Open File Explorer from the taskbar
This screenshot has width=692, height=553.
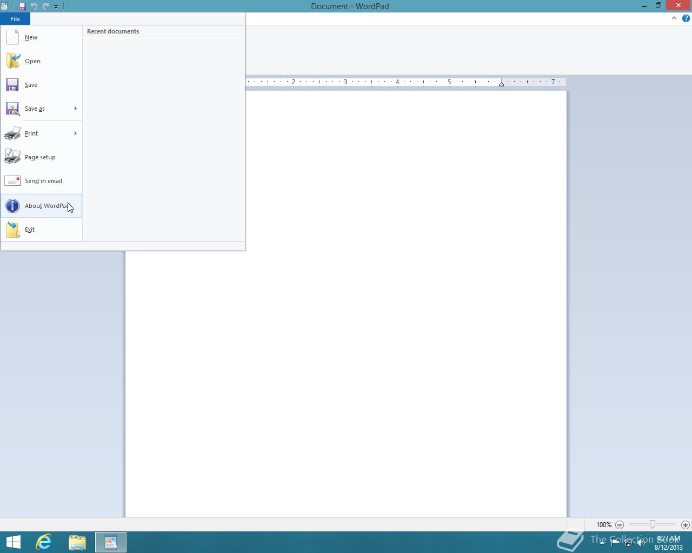[77, 542]
